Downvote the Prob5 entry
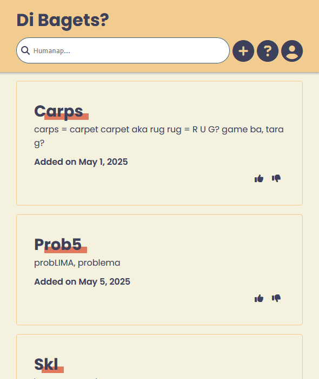This screenshot has width=319, height=379. pos(276,298)
